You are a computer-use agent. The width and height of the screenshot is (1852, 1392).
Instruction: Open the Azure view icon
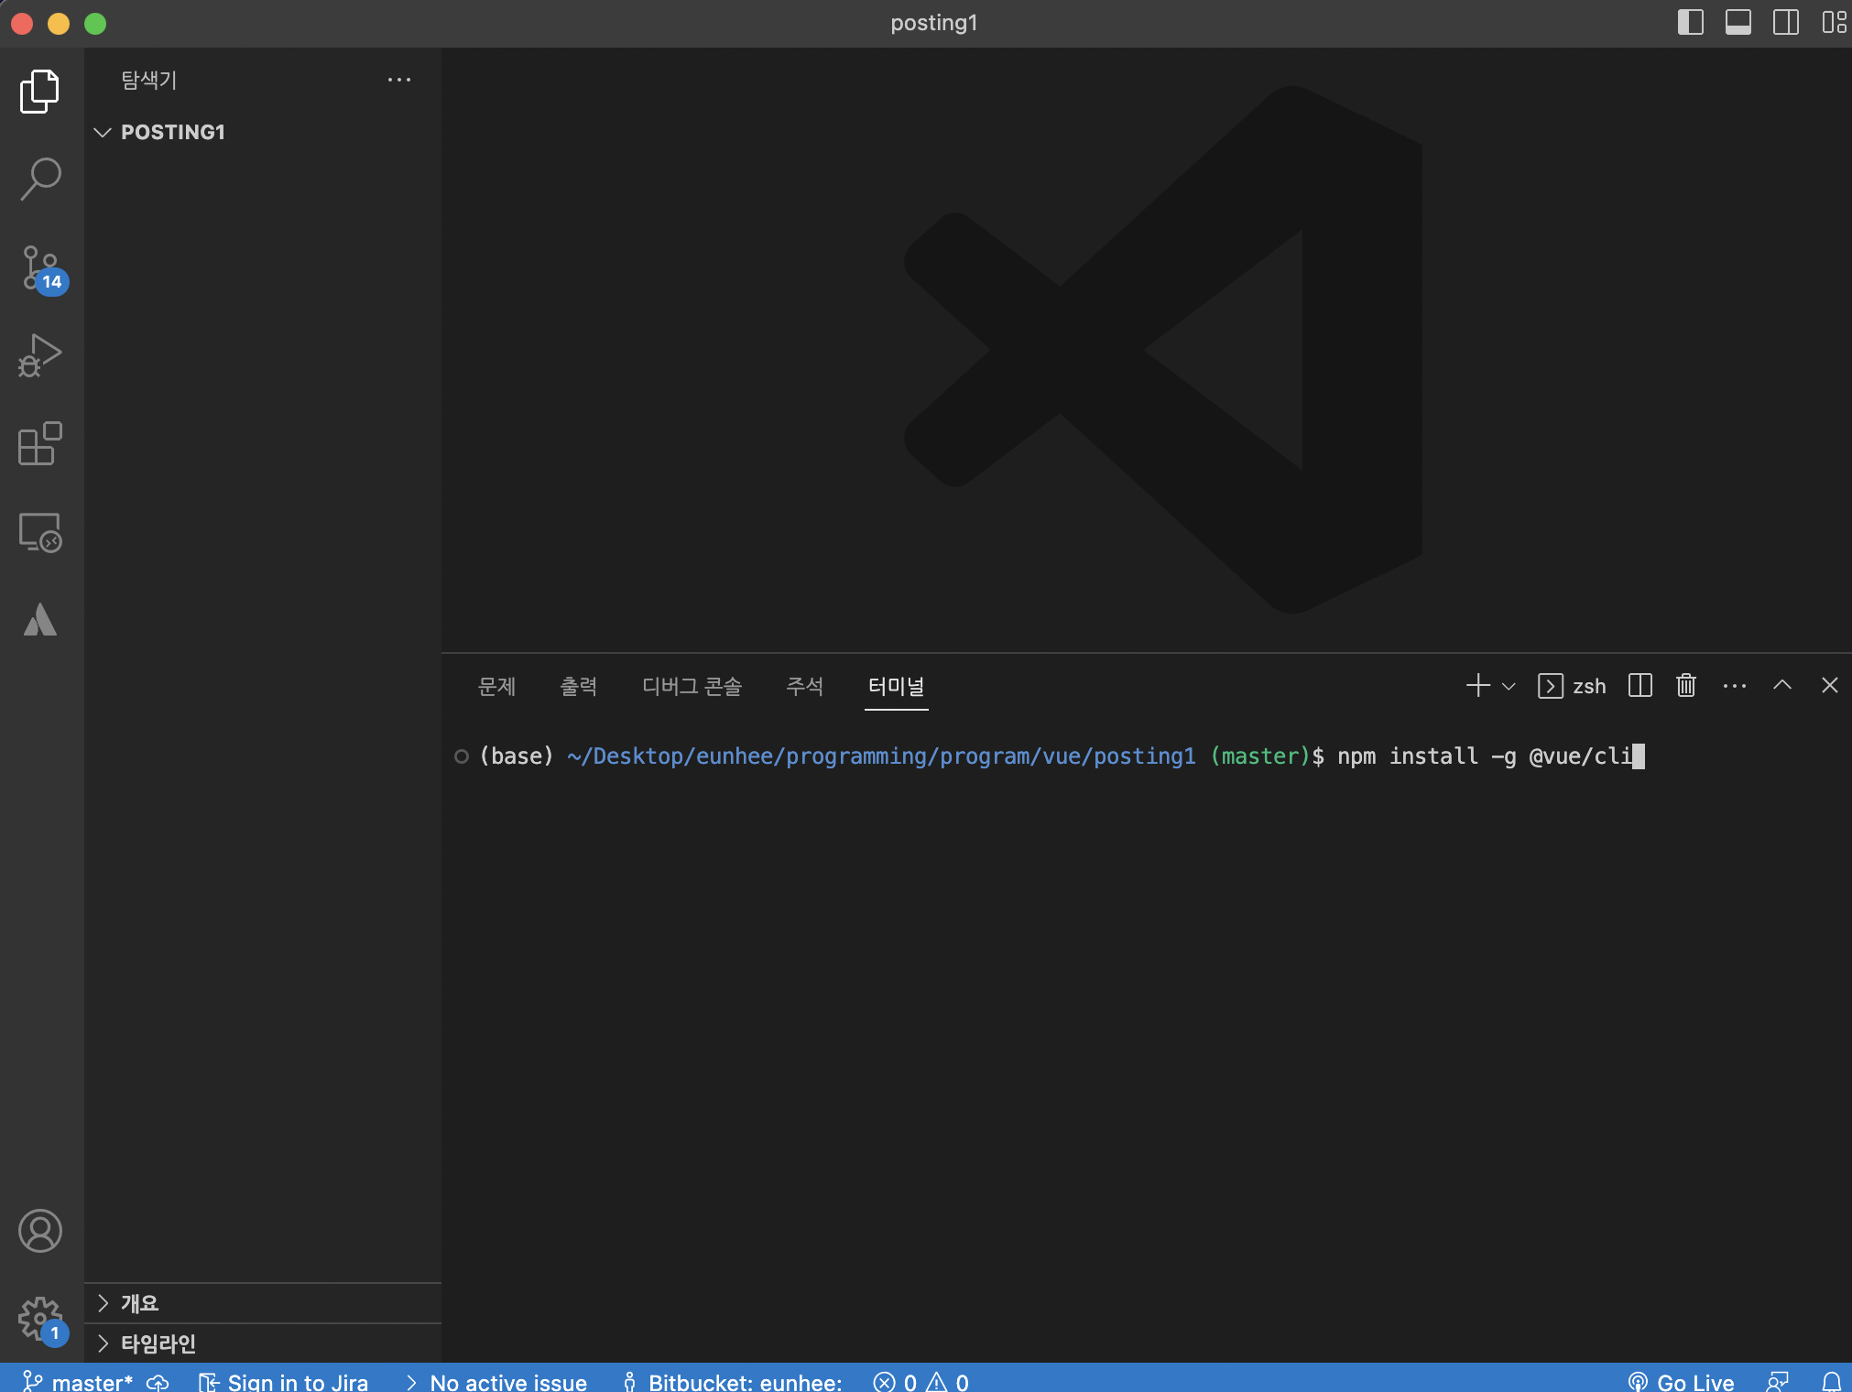pos(40,620)
